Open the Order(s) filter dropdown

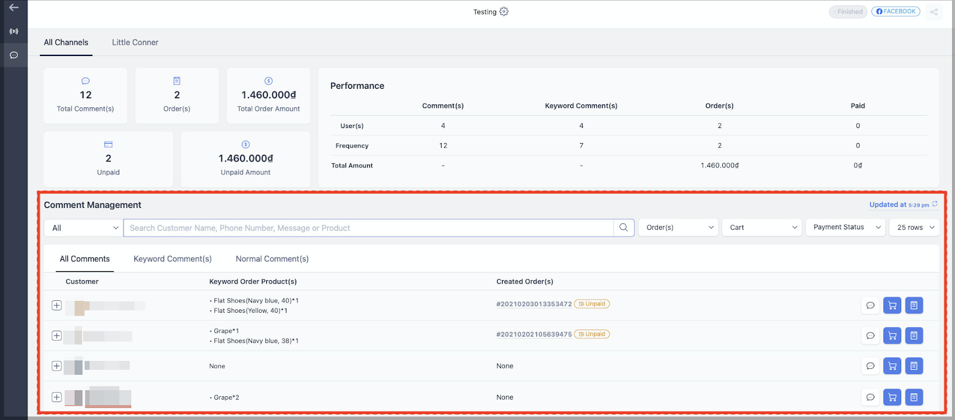679,228
